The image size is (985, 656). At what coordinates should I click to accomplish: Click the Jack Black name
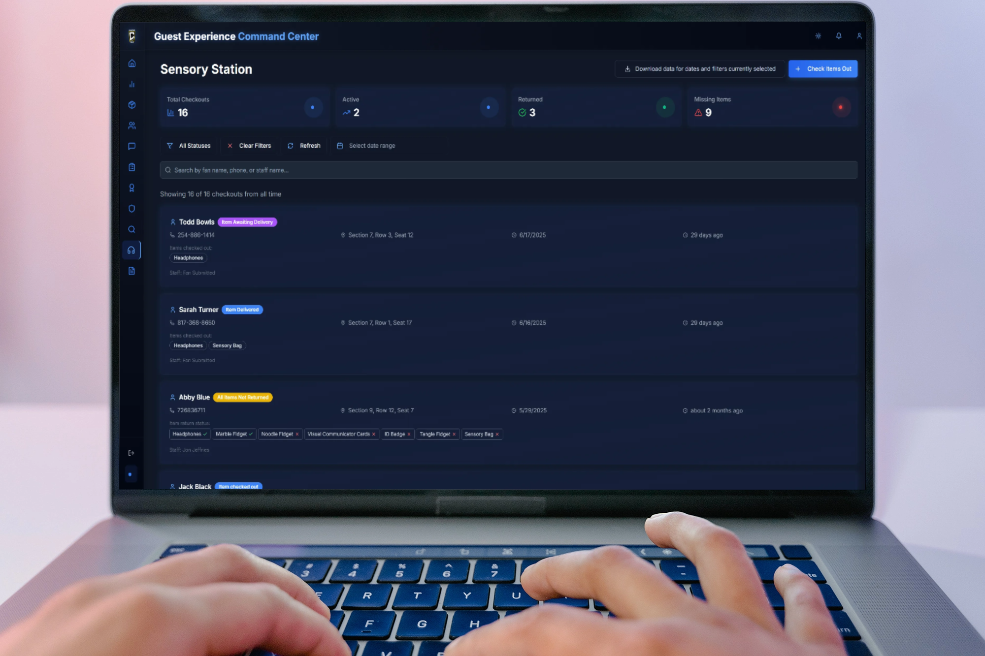(195, 486)
